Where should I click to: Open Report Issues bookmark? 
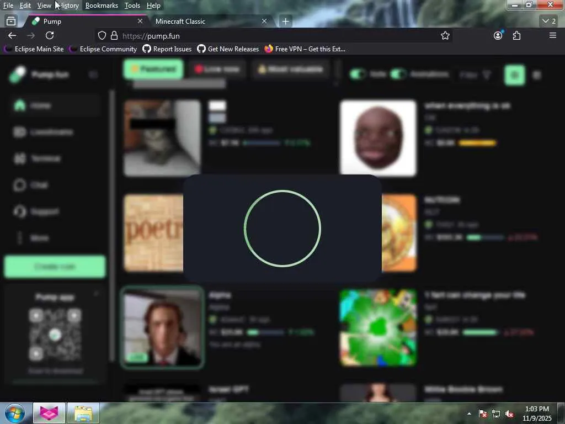tap(167, 49)
